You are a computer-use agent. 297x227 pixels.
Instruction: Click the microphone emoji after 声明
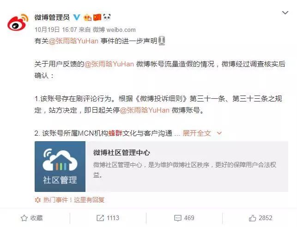point(162,41)
